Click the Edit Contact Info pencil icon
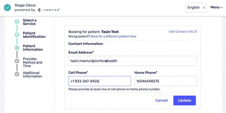 (195, 32)
